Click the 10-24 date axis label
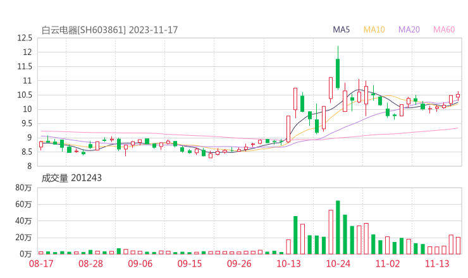This screenshot has height=278, width=468. [x=338, y=263]
